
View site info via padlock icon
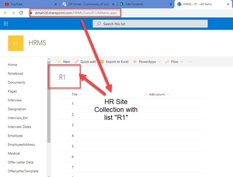31,13
